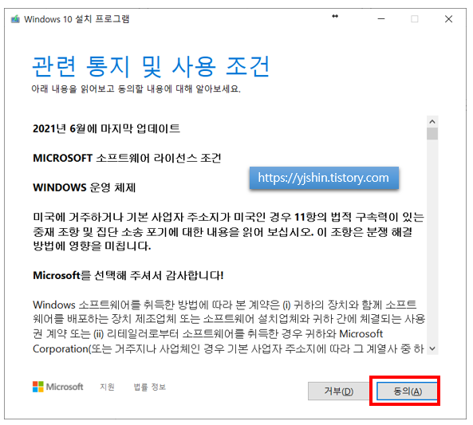This screenshot has height=425, width=473.
Task: Click the license text scroll down arrow
Action: [432, 348]
